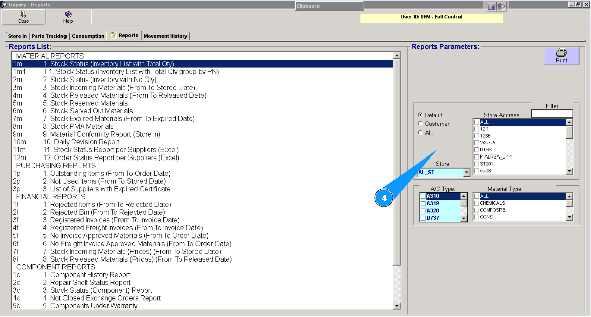This screenshot has width=591, height=317.
Task: Select 12m Order Status Report per Suppliers
Action: tap(203, 158)
